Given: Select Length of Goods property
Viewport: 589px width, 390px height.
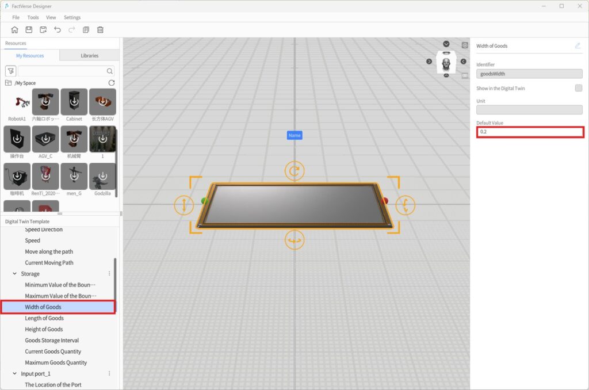Looking at the screenshot, I should point(44,318).
